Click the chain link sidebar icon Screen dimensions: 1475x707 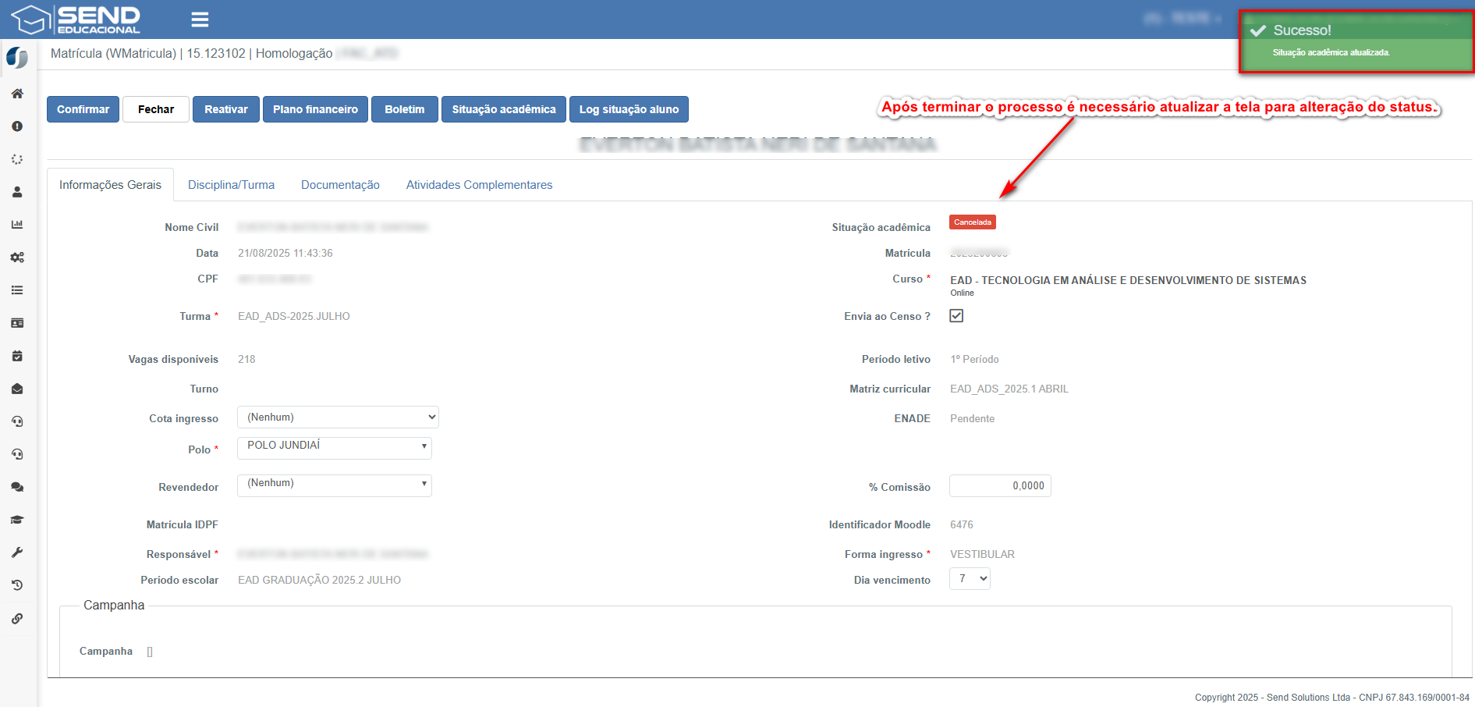(17, 619)
